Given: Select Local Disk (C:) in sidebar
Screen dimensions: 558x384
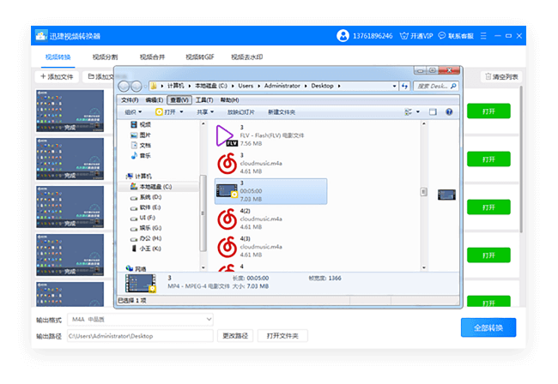Looking at the screenshot, I should pos(151,187).
